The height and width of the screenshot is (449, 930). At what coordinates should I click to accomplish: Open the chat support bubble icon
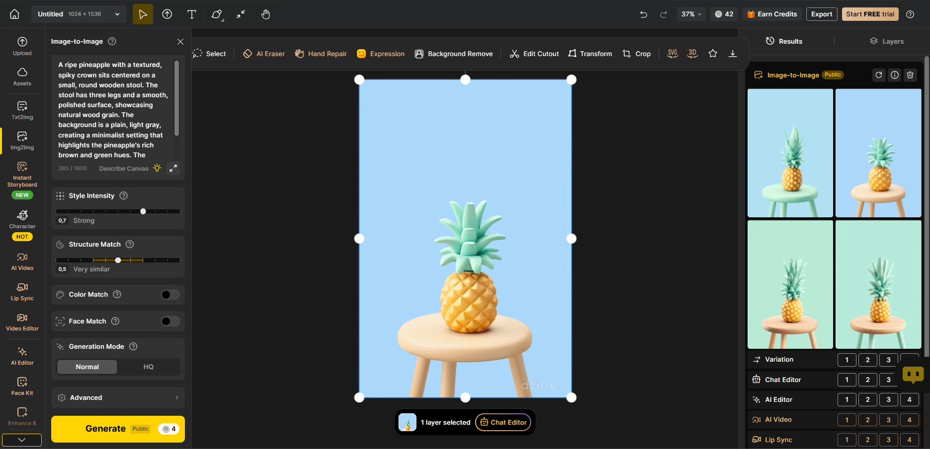pos(913,375)
